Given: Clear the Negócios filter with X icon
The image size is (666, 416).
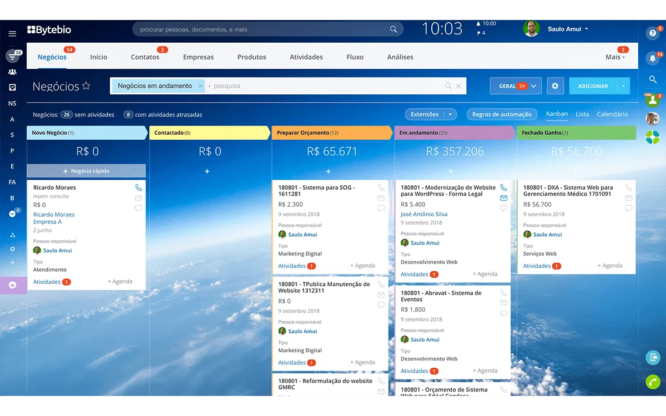Looking at the screenshot, I should tap(458, 86).
